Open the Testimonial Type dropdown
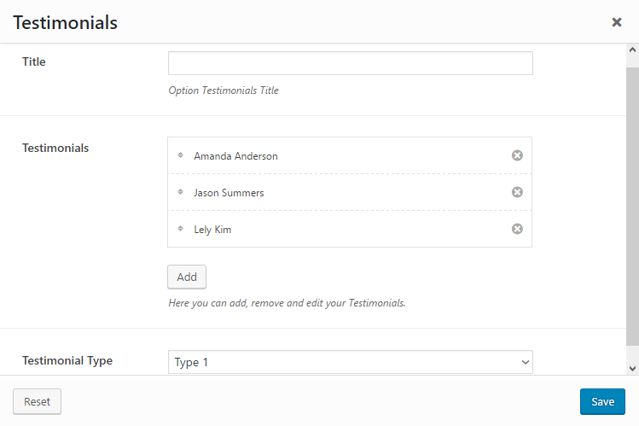 pyautogui.click(x=350, y=362)
